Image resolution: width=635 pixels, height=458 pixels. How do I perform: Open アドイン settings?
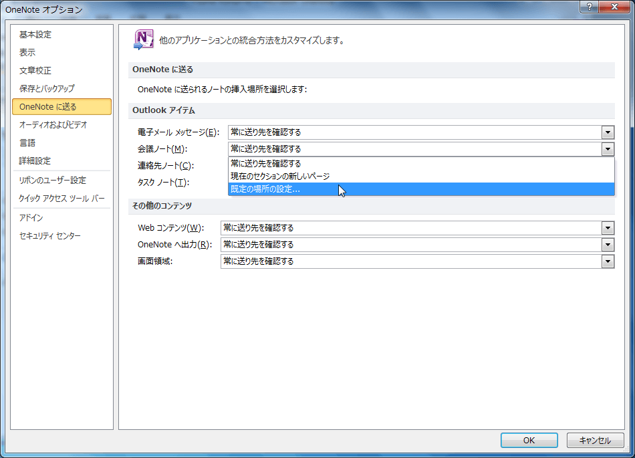pyautogui.click(x=31, y=218)
